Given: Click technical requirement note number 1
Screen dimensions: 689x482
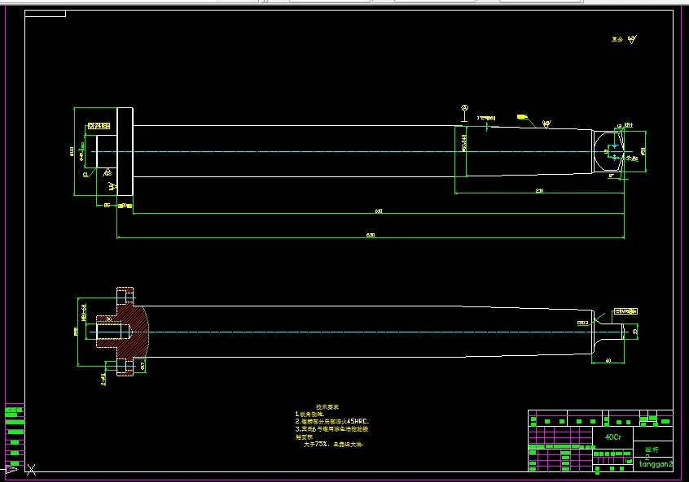Looking at the screenshot, I should [310, 414].
